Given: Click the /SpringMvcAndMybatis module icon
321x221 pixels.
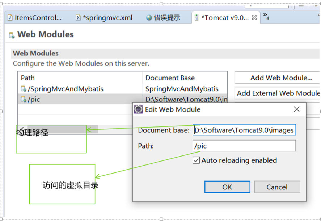Looking at the screenshot, I should click(24, 89).
